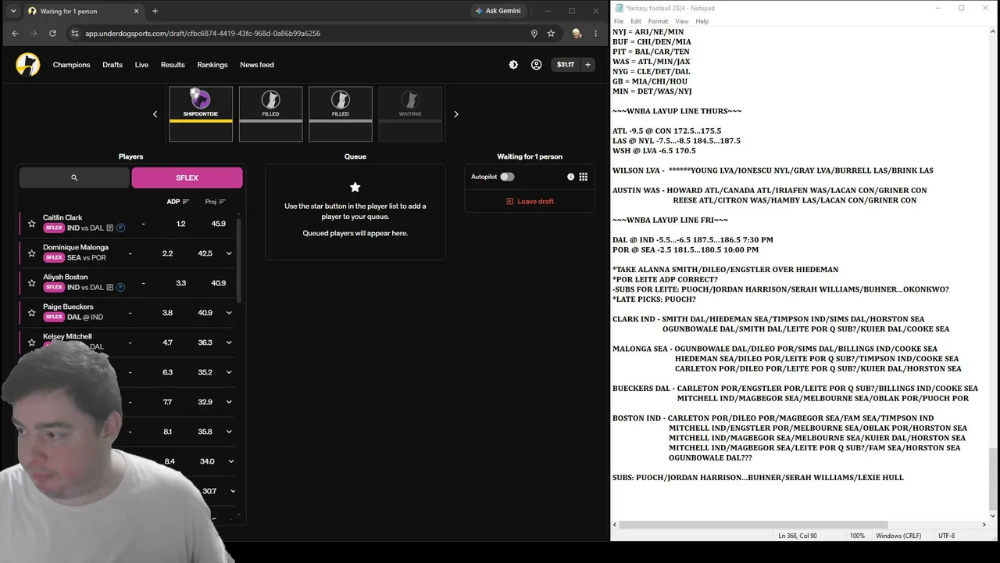Bookmark this page with the star icon
The height and width of the screenshot is (563, 1000).
pos(551,34)
